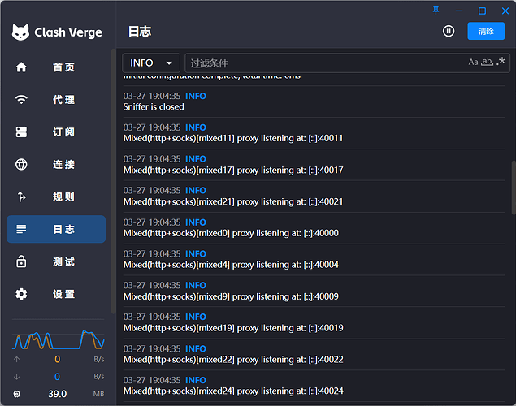The height and width of the screenshot is (406, 516).
Task: Click the 清除 clear logs button
Action: point(486,31)
